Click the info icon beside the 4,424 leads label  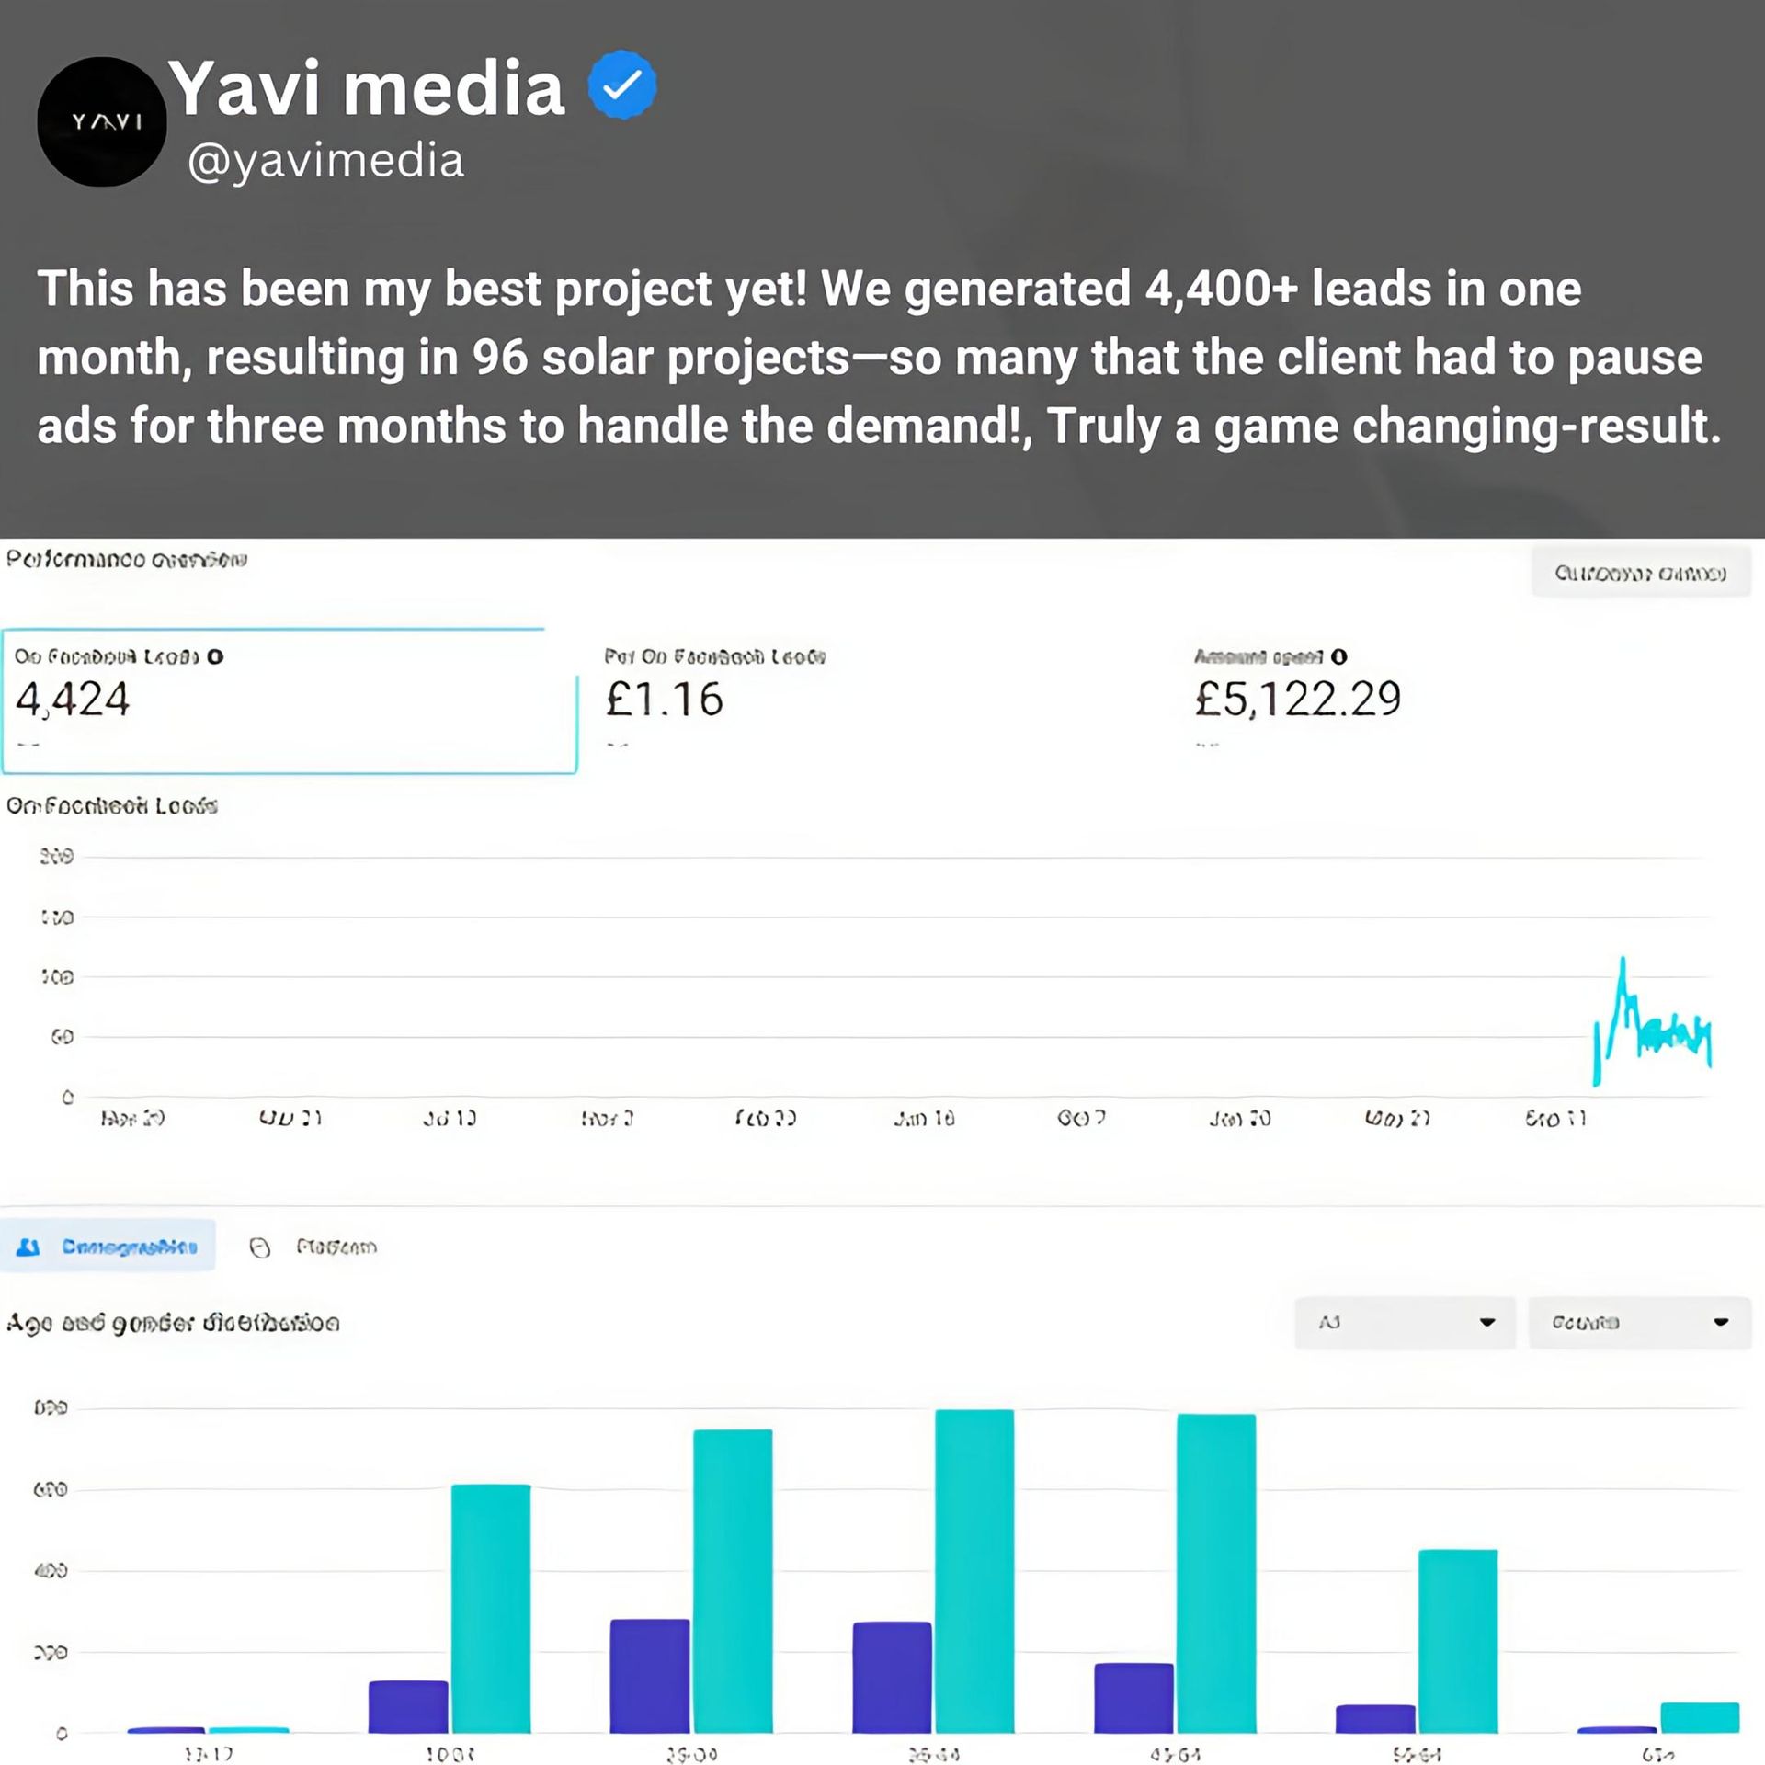pos(215,656)
